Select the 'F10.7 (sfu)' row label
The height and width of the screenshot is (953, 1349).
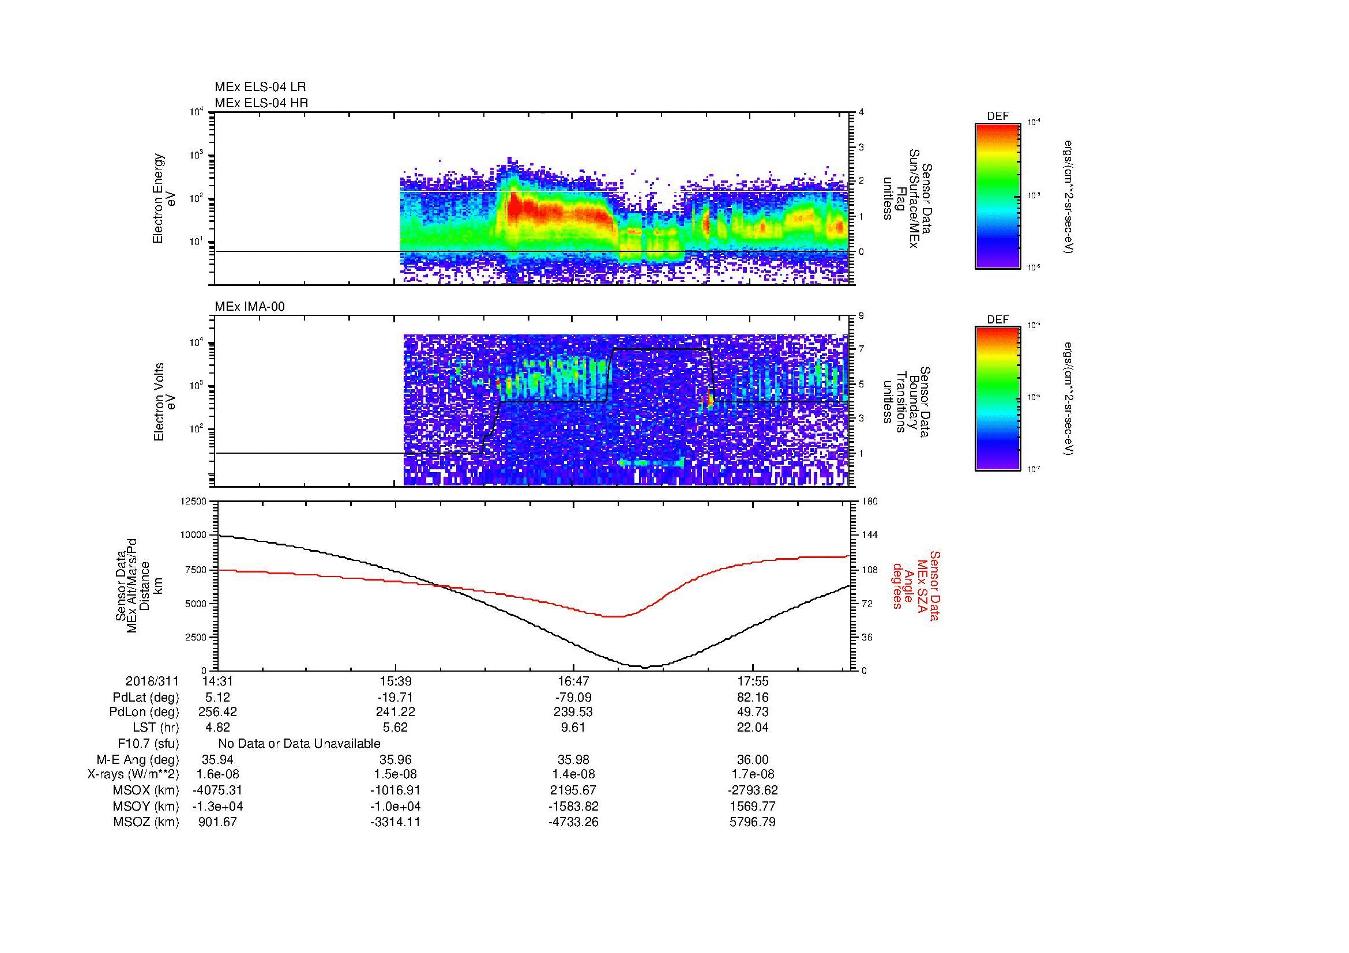click(x=148, y=744)
